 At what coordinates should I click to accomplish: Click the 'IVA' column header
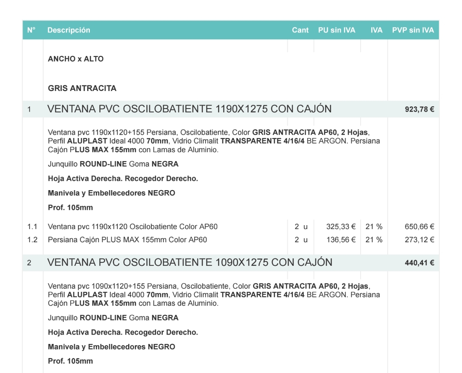[x=376, y=30]
